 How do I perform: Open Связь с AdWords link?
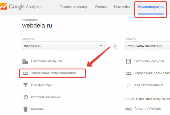point(147,109)
